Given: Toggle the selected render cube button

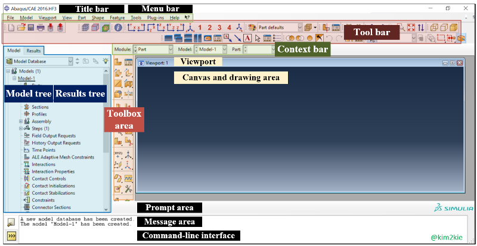Looking at the screenshot, I should [x=105, y=27].
